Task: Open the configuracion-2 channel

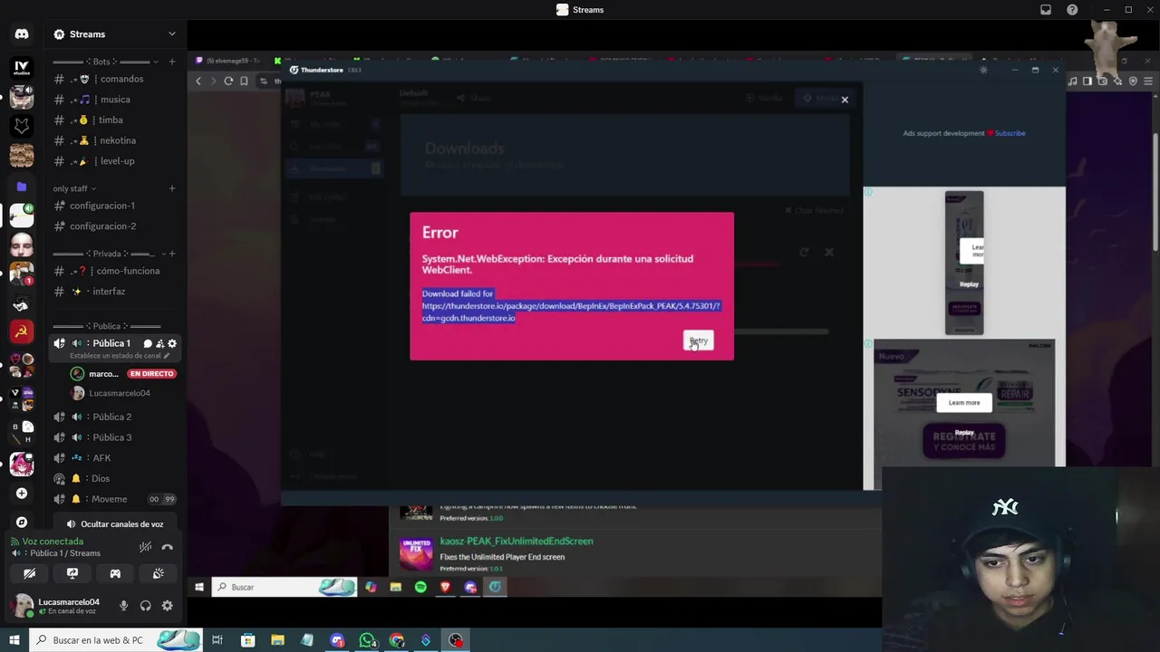Action: point(114,226)
